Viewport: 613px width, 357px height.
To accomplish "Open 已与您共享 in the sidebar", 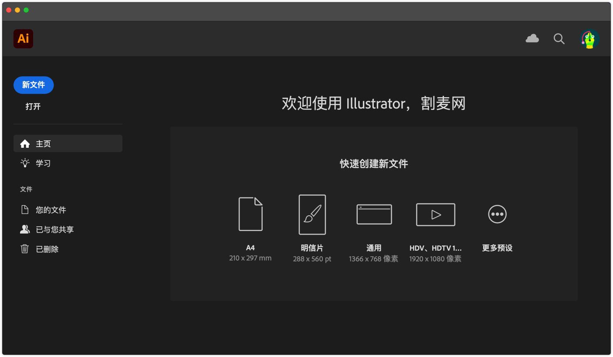I will 54,230.
